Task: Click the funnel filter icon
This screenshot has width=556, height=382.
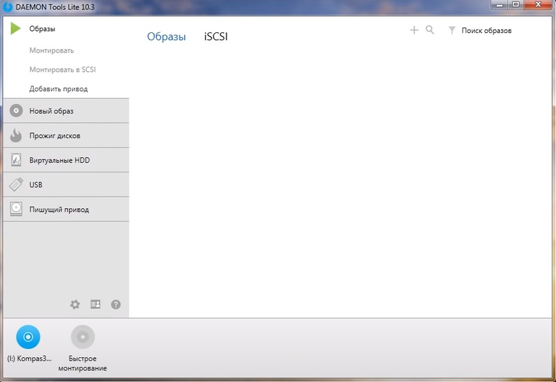Action: click(452, 30)
